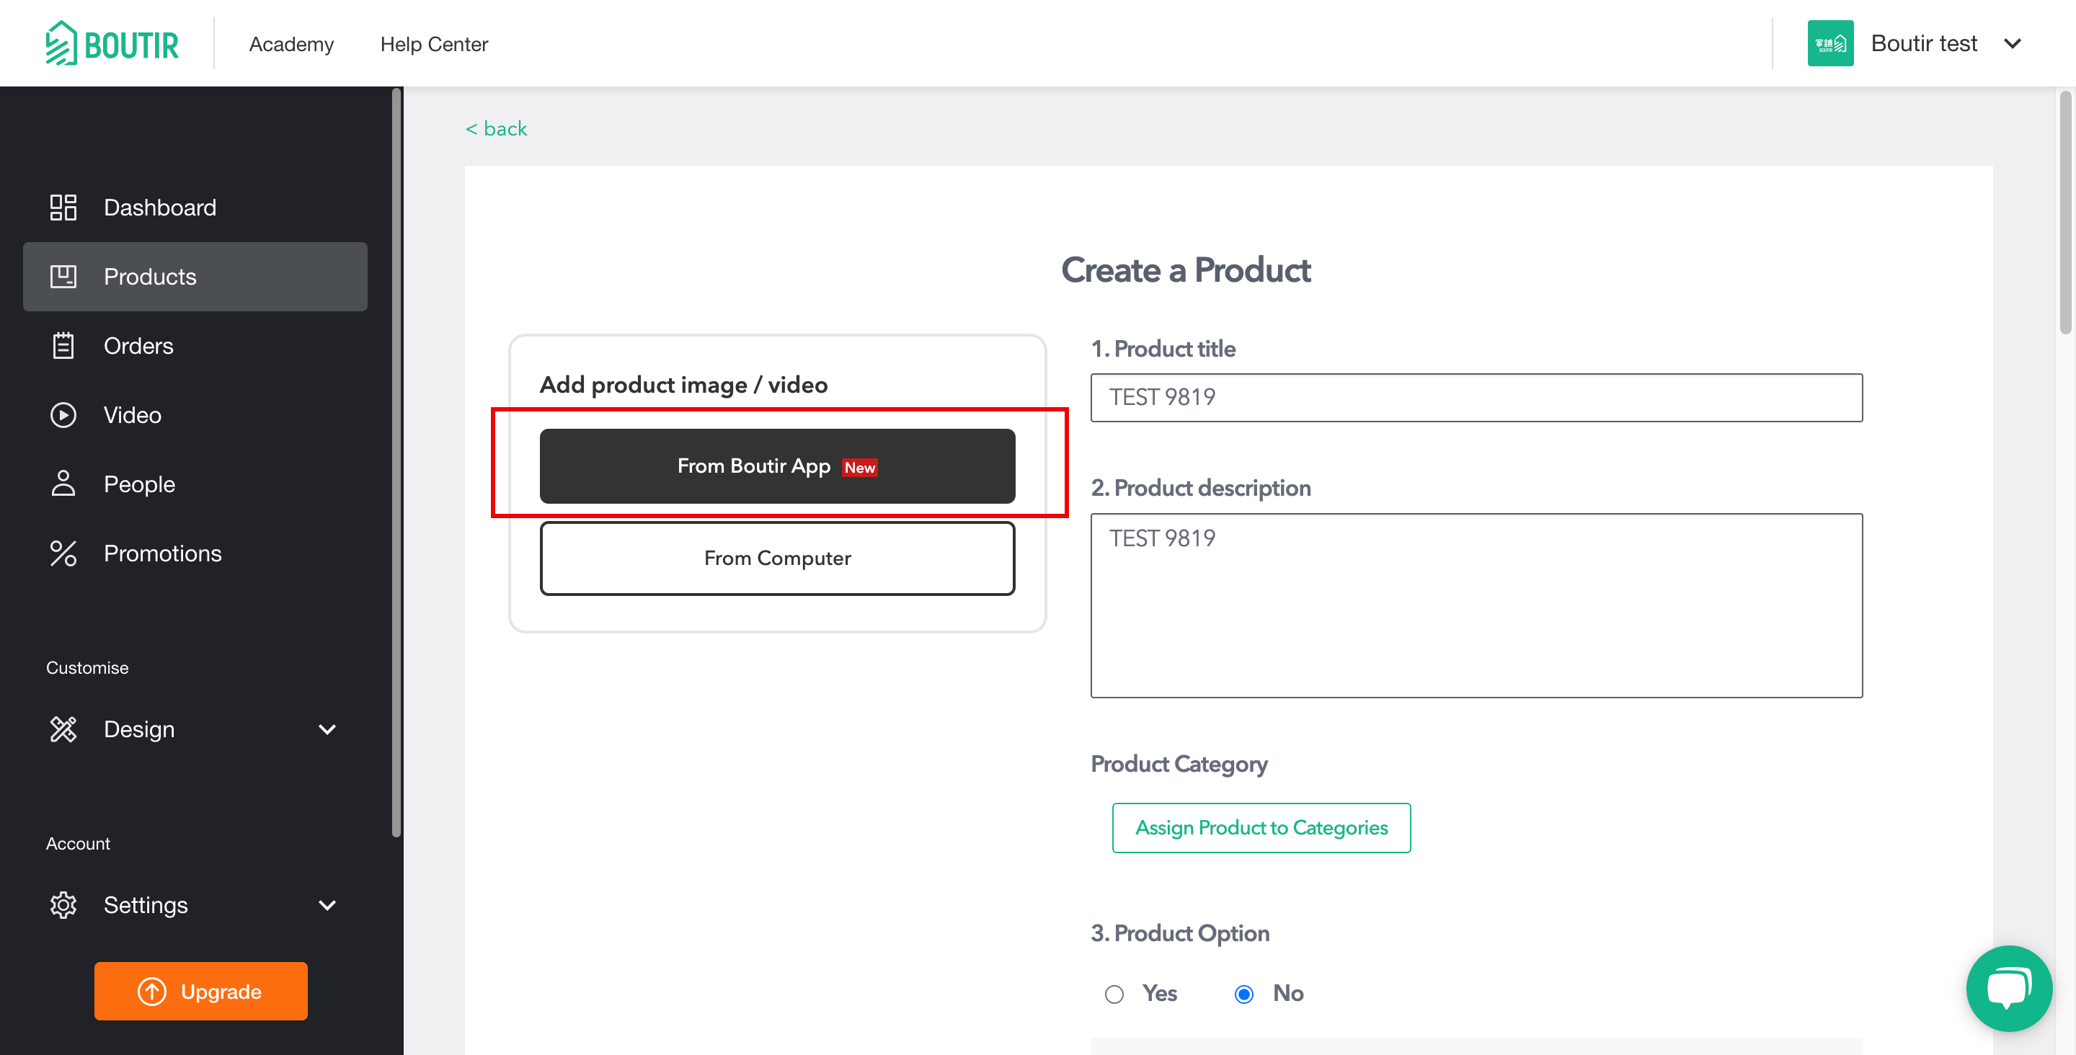The width and height of the screenshot is (2076, 1055).
Task: Click the Products box icon
Action: point(63,277)
